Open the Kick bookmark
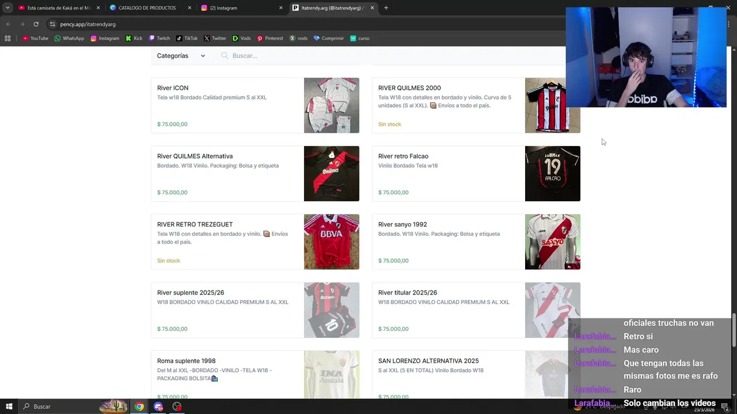Image resolution: width=737 pixels, height=414 pixels. pyautogui.click(x=134, y=39)
